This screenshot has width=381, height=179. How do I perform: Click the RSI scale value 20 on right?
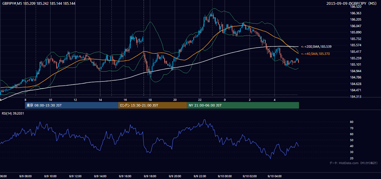pos(351,158)
